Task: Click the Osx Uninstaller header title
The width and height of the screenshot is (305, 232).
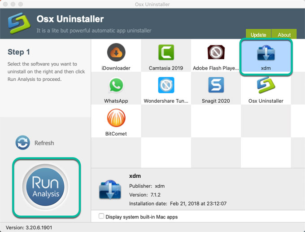Action: click(70, 19)
